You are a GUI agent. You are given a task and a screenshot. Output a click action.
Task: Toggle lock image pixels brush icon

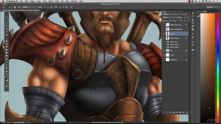(170, 21)
